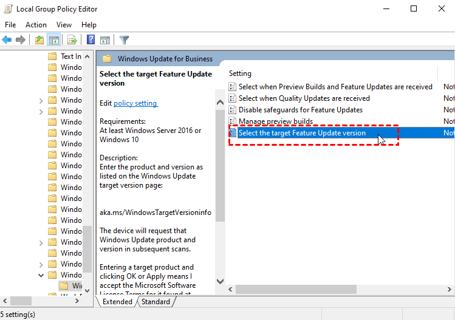Image resolution: width=455 pixels, height=320 pixels.
Task: Open the Help menu
Action: click(89, 25)
